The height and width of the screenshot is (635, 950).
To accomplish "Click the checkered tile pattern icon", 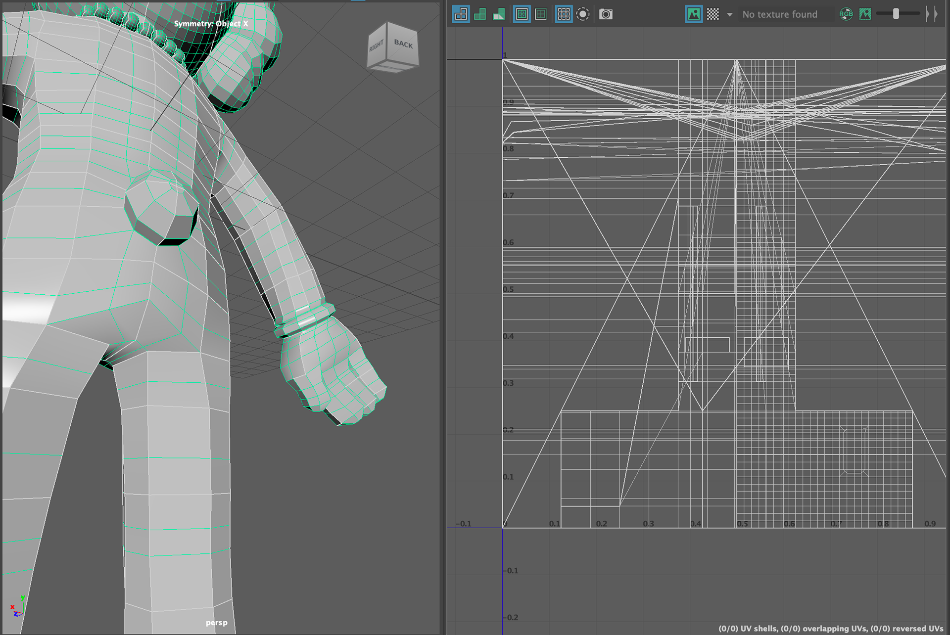I will (713, 14).
